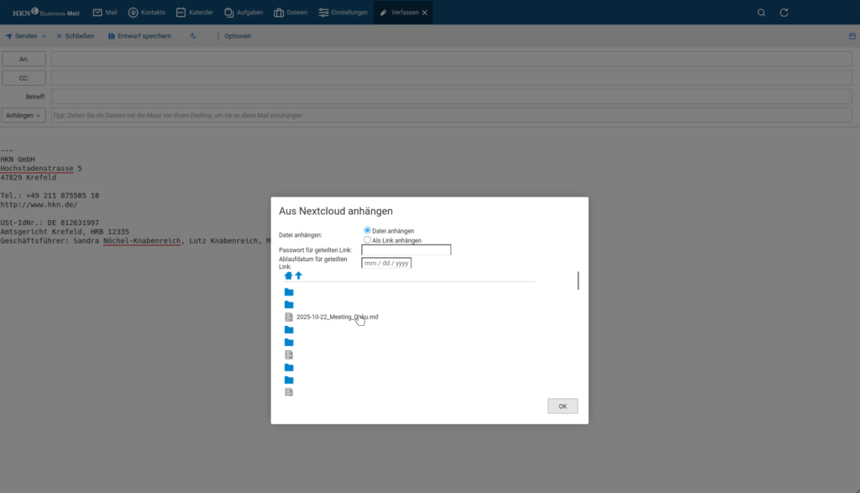Select file 2025-10-22_Meeting_Doku.md

[337, 317]
